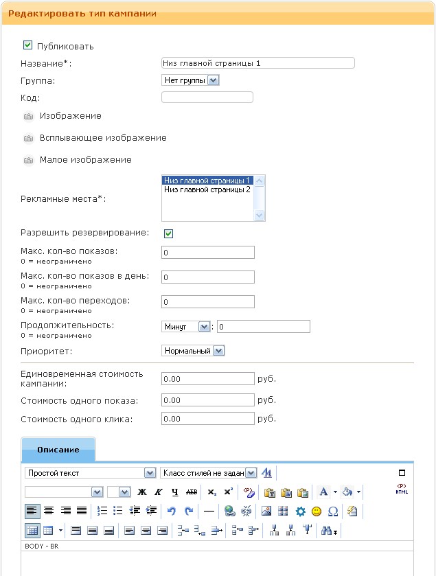This screenshot has height=576, width=436.
Task: Open the special character Omega icon
Action: pyautogui.click(x=333, y=511)
